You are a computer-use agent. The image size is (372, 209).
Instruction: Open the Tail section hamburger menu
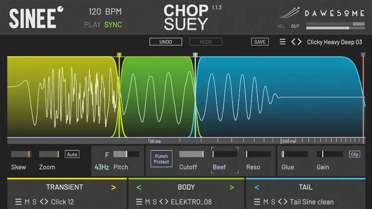tap(257, 202)
